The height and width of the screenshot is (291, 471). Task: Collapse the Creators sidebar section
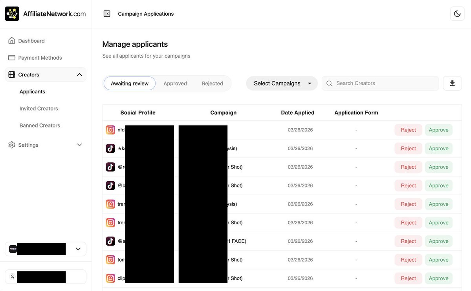click(79, 75)
